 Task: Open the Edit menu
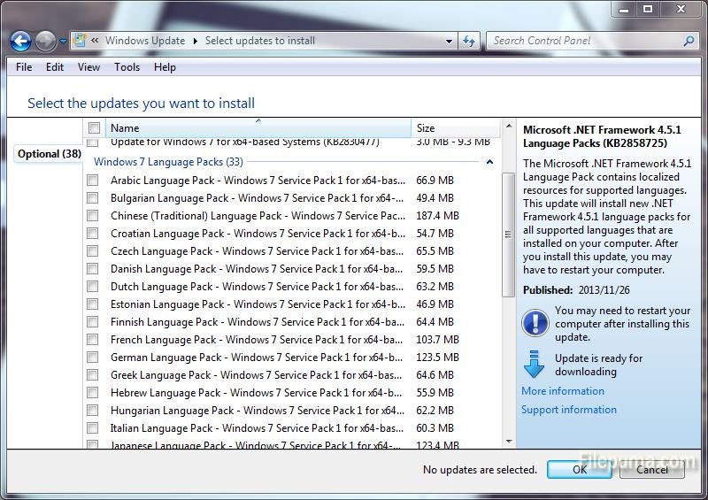(x=55, y=67)
